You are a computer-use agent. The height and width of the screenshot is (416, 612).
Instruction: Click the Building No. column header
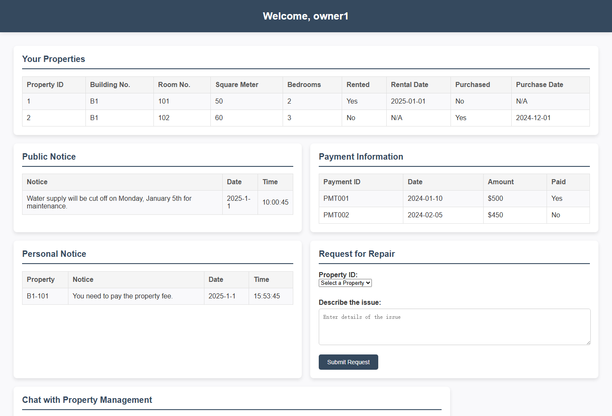119,85
